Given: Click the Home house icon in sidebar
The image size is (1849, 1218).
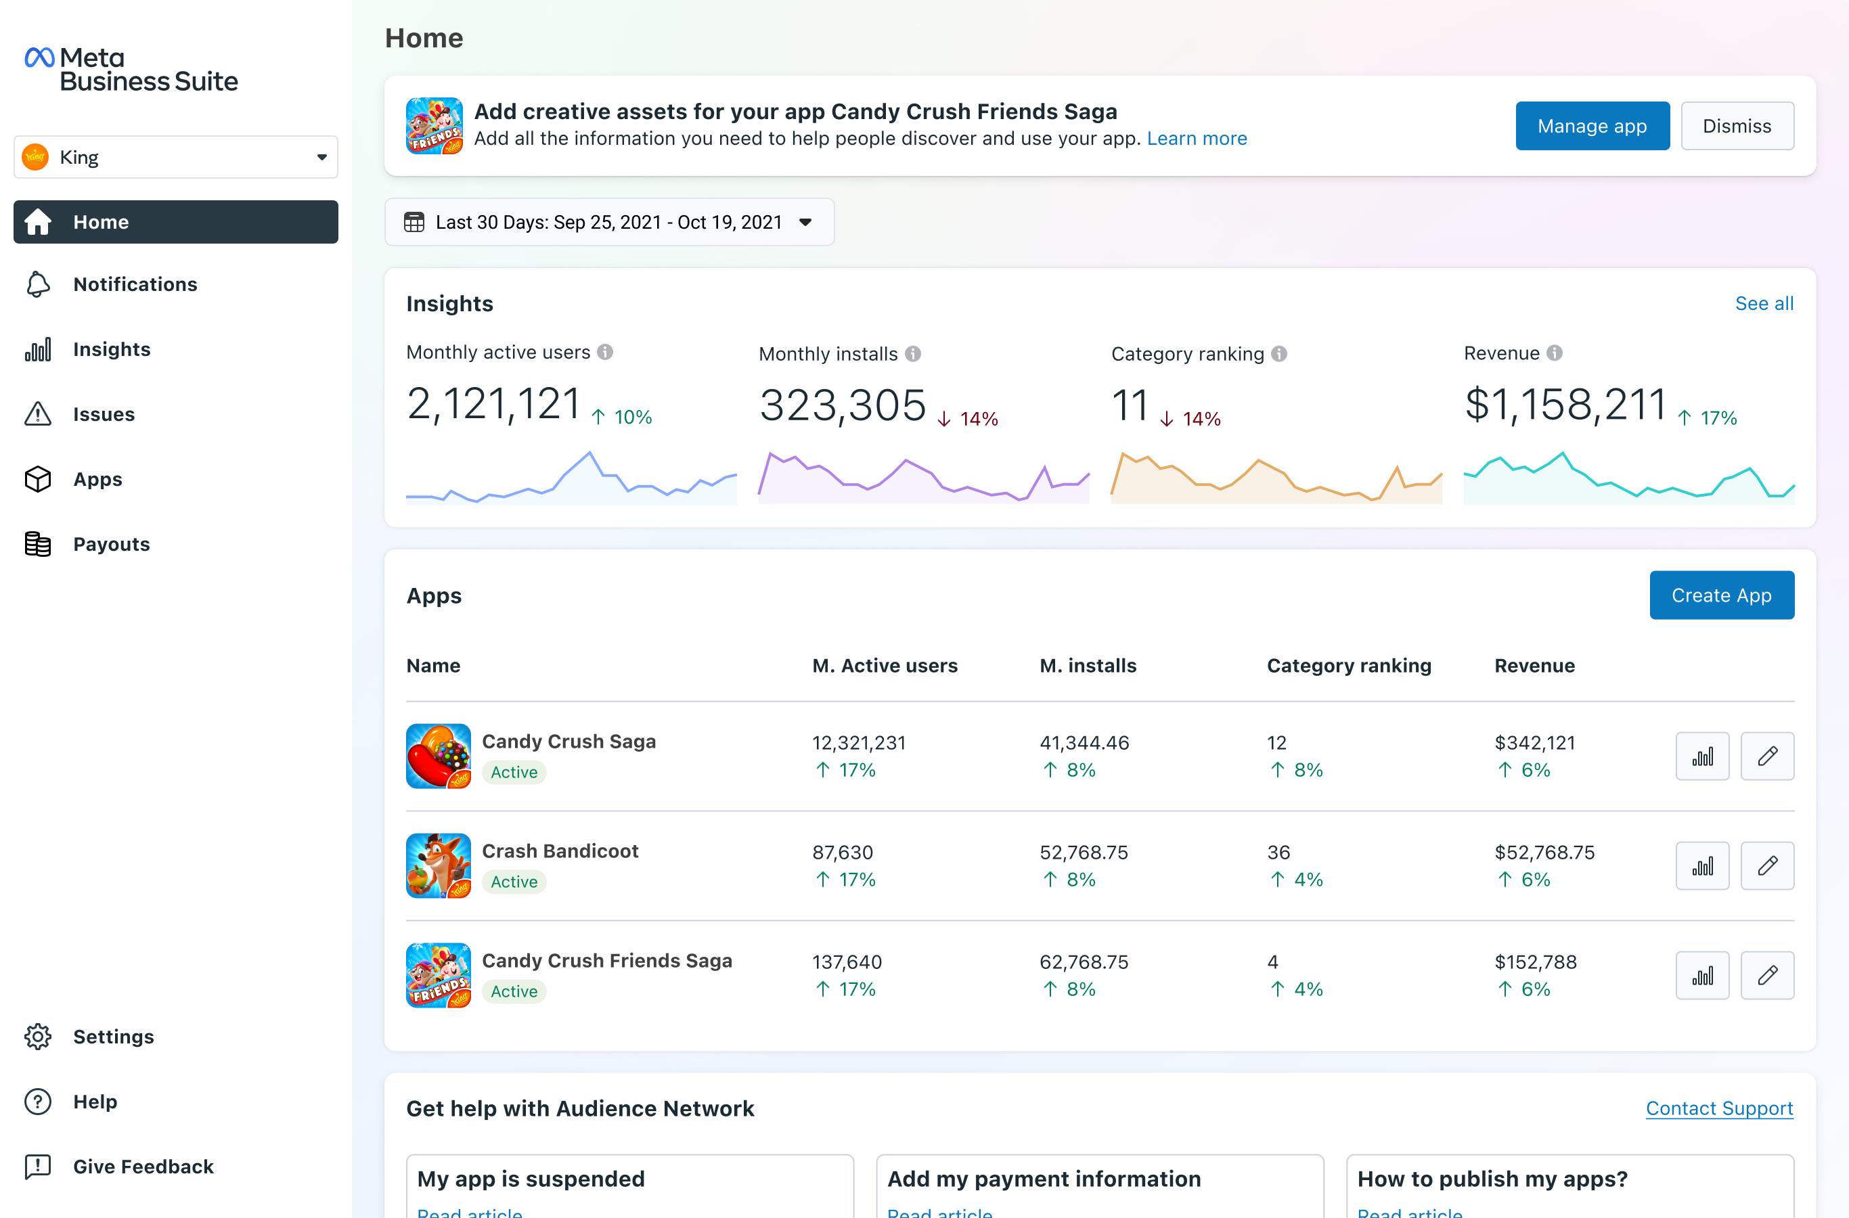Looking at the screenshot, I should click(x=37, y=222).
